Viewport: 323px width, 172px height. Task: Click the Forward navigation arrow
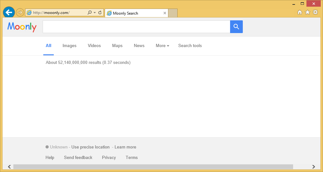20,12
